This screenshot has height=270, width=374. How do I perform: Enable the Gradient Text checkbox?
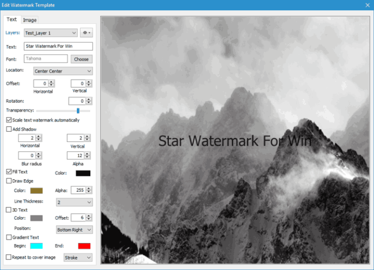(9, 237)
